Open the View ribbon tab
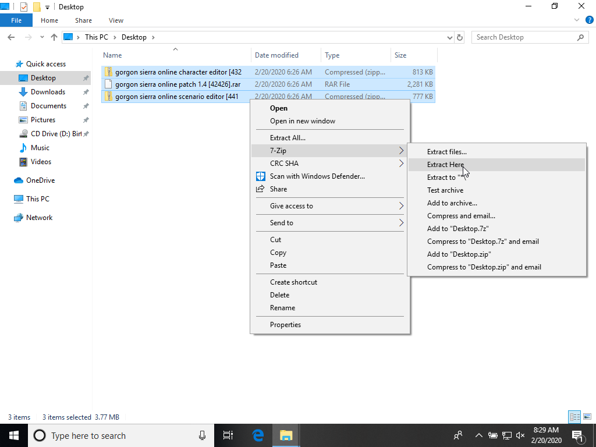 (x=116, y=20)
